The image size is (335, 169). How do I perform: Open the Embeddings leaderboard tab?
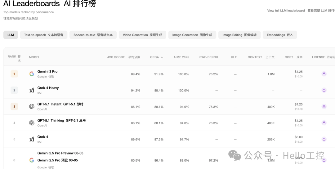click(280, 35)
